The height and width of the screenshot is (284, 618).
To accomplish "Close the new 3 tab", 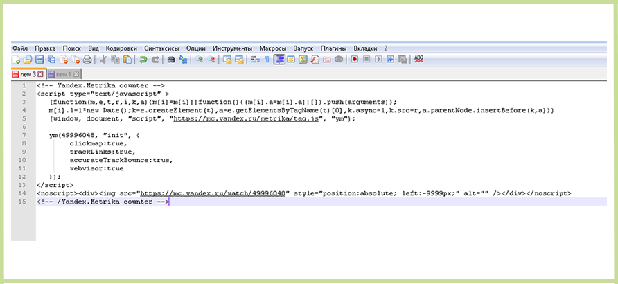I will click(40, 74).
